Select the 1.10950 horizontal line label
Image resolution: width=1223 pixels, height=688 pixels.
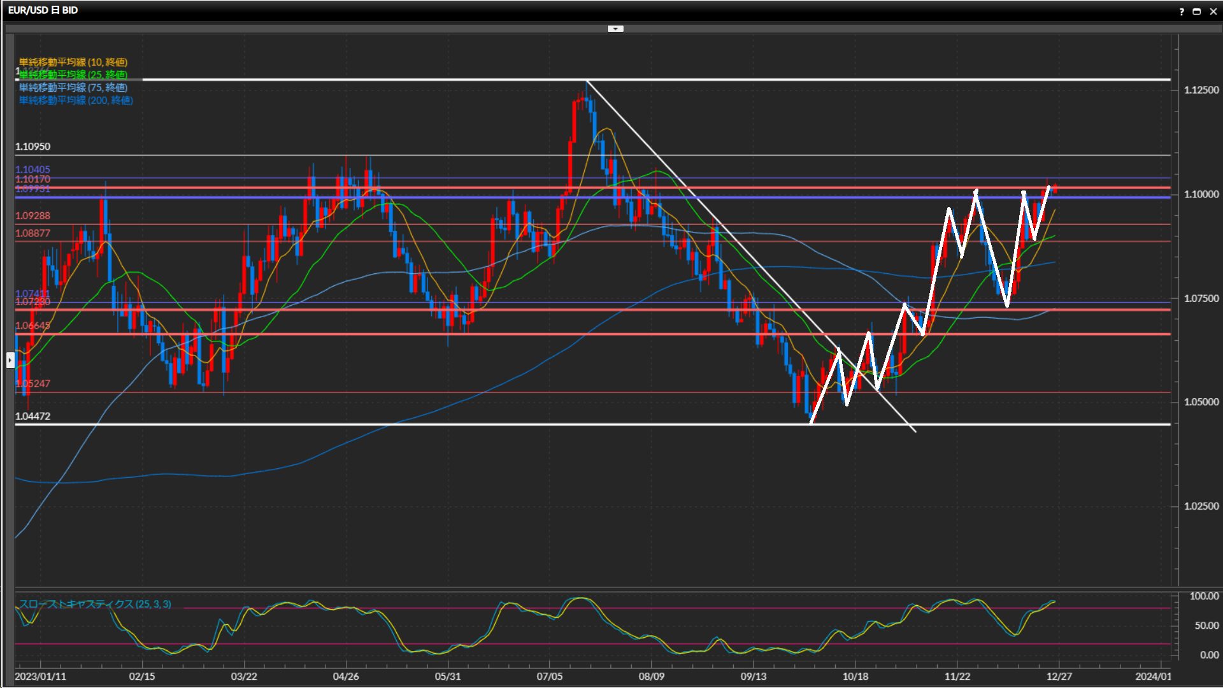pyautogui.click(x=32, y=147)
